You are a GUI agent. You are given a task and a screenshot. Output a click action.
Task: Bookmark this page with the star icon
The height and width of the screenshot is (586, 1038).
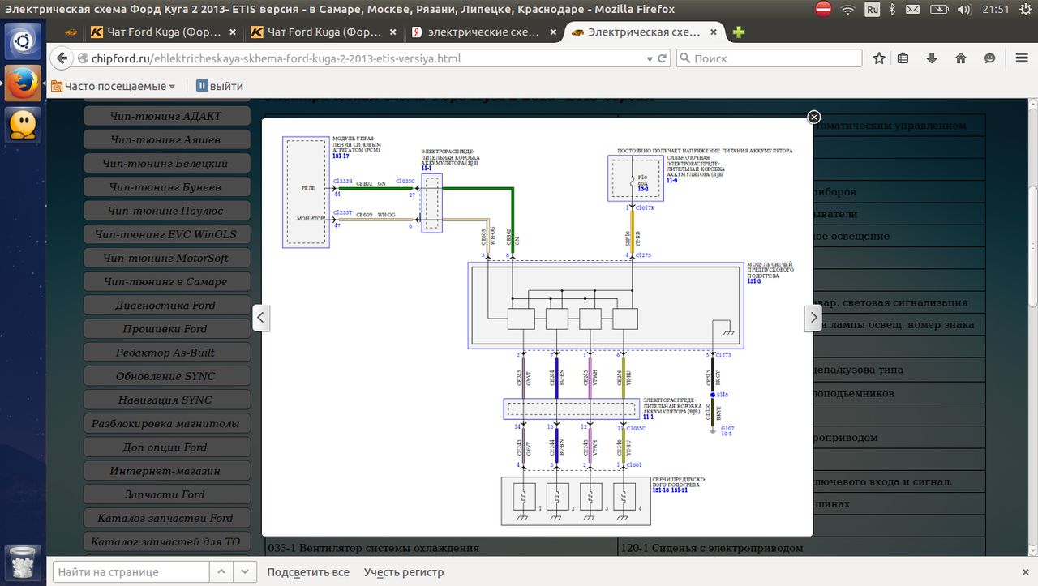tap(879, 58)
